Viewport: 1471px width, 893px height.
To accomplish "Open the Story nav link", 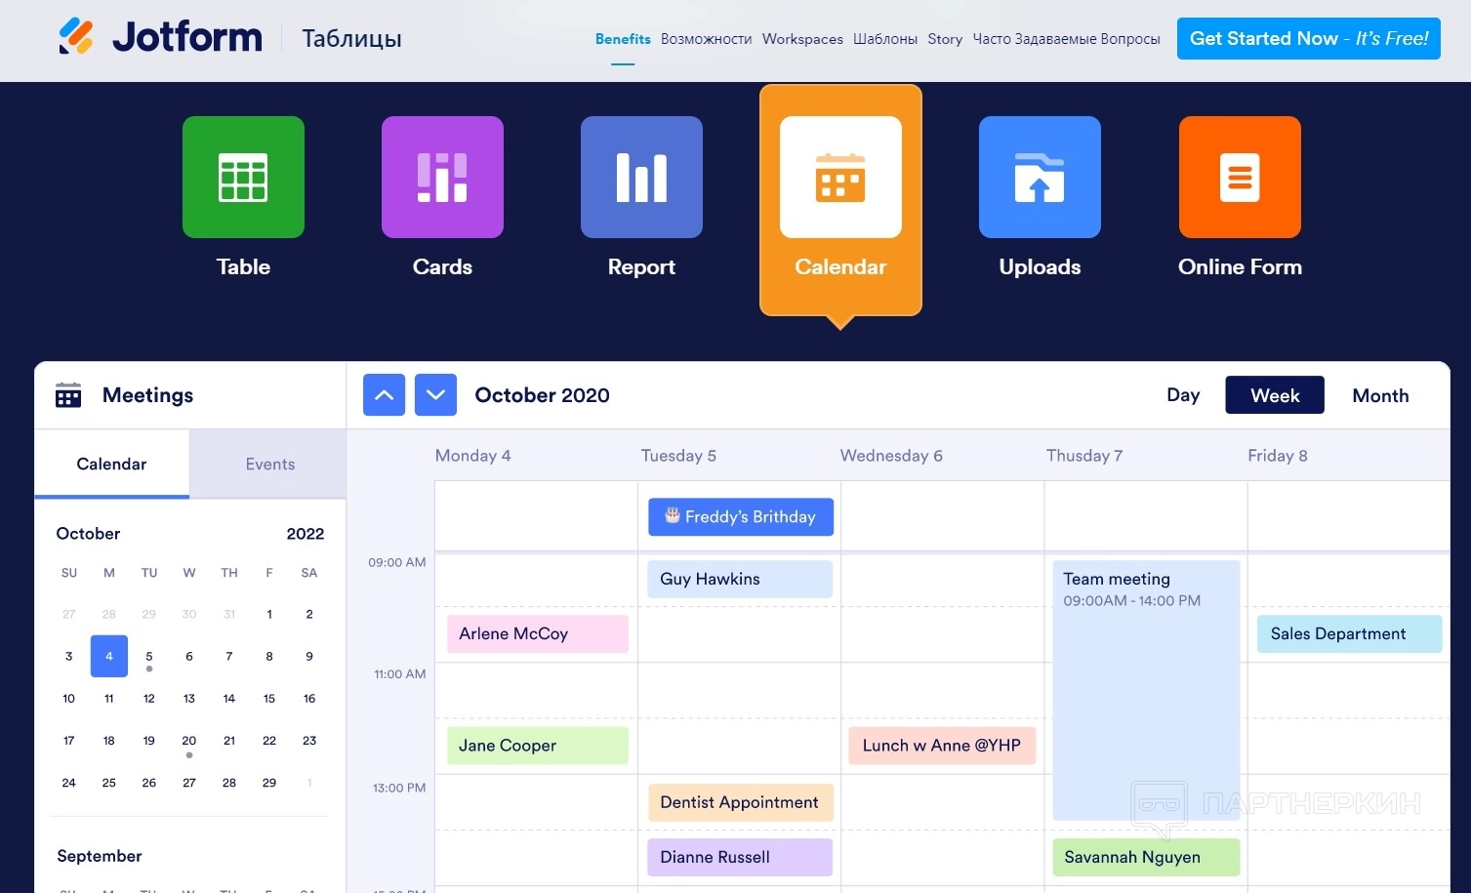I will click(x=945, y=39).
